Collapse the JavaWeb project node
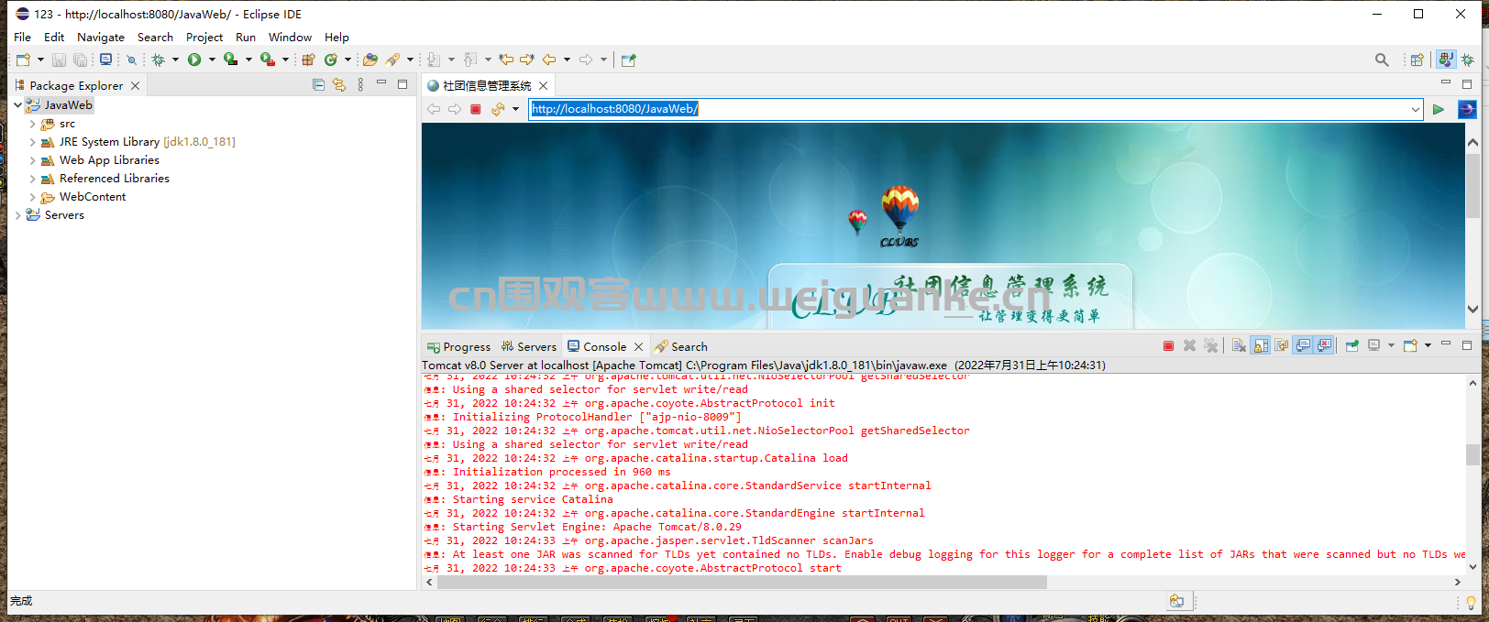 (x=17, y=105)
